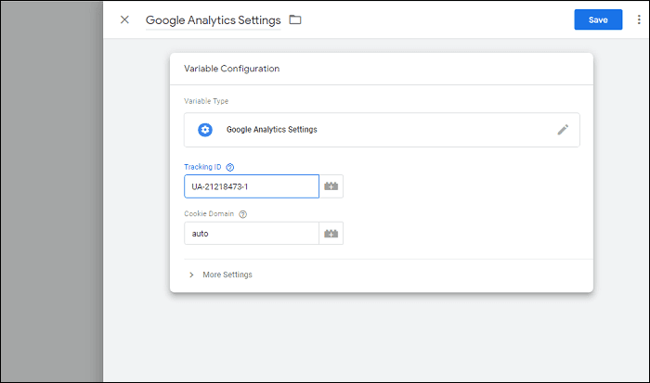Rename the variable title Google Analytics Settings
Image resolution: width=650 pixels, height=383 pixels.
213,19
